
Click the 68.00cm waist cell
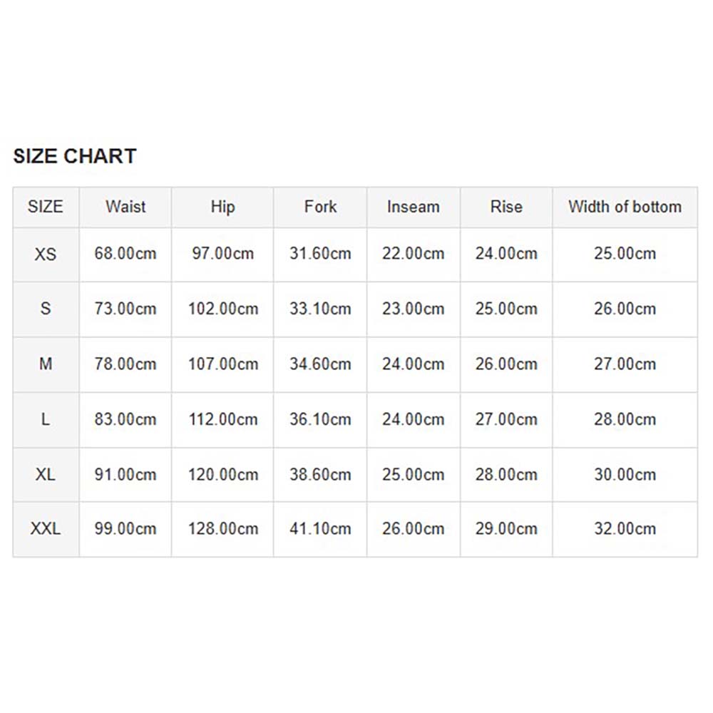coord(125,254)
